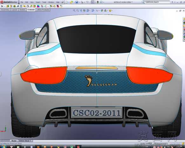This screenshot has height=148, width=185.
Task: Expand the New document dropdown arrow
Action: click(x=69, y=2)
